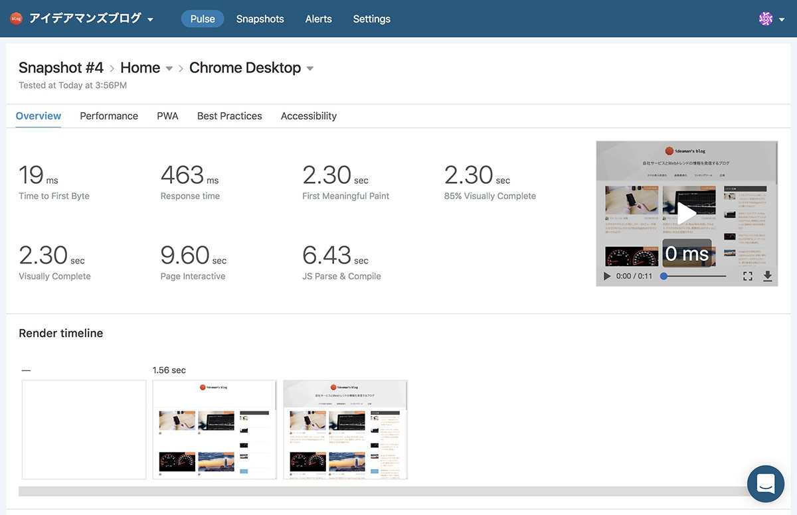The width and height of the screenshot is (797, 515).
Task: Click the Tested at Today at 3:56PM text
Action: 72,85
